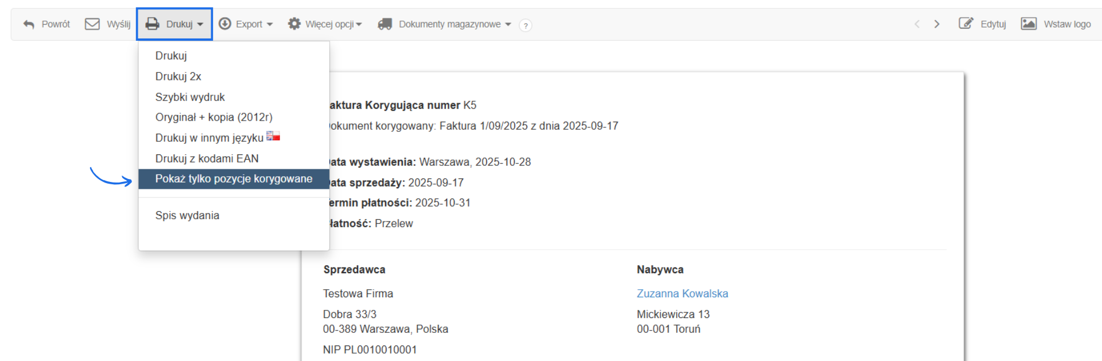Expand Dokumenty magazynowe dropdown arrow
Viewport: 1102px width, 361px height.
[x=508, y=25]
